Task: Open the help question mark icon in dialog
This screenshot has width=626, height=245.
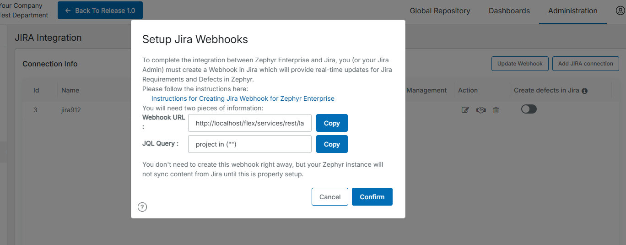Action: (142, 207)
